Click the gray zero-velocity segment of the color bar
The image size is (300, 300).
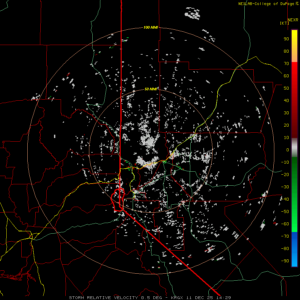point(294,148)
